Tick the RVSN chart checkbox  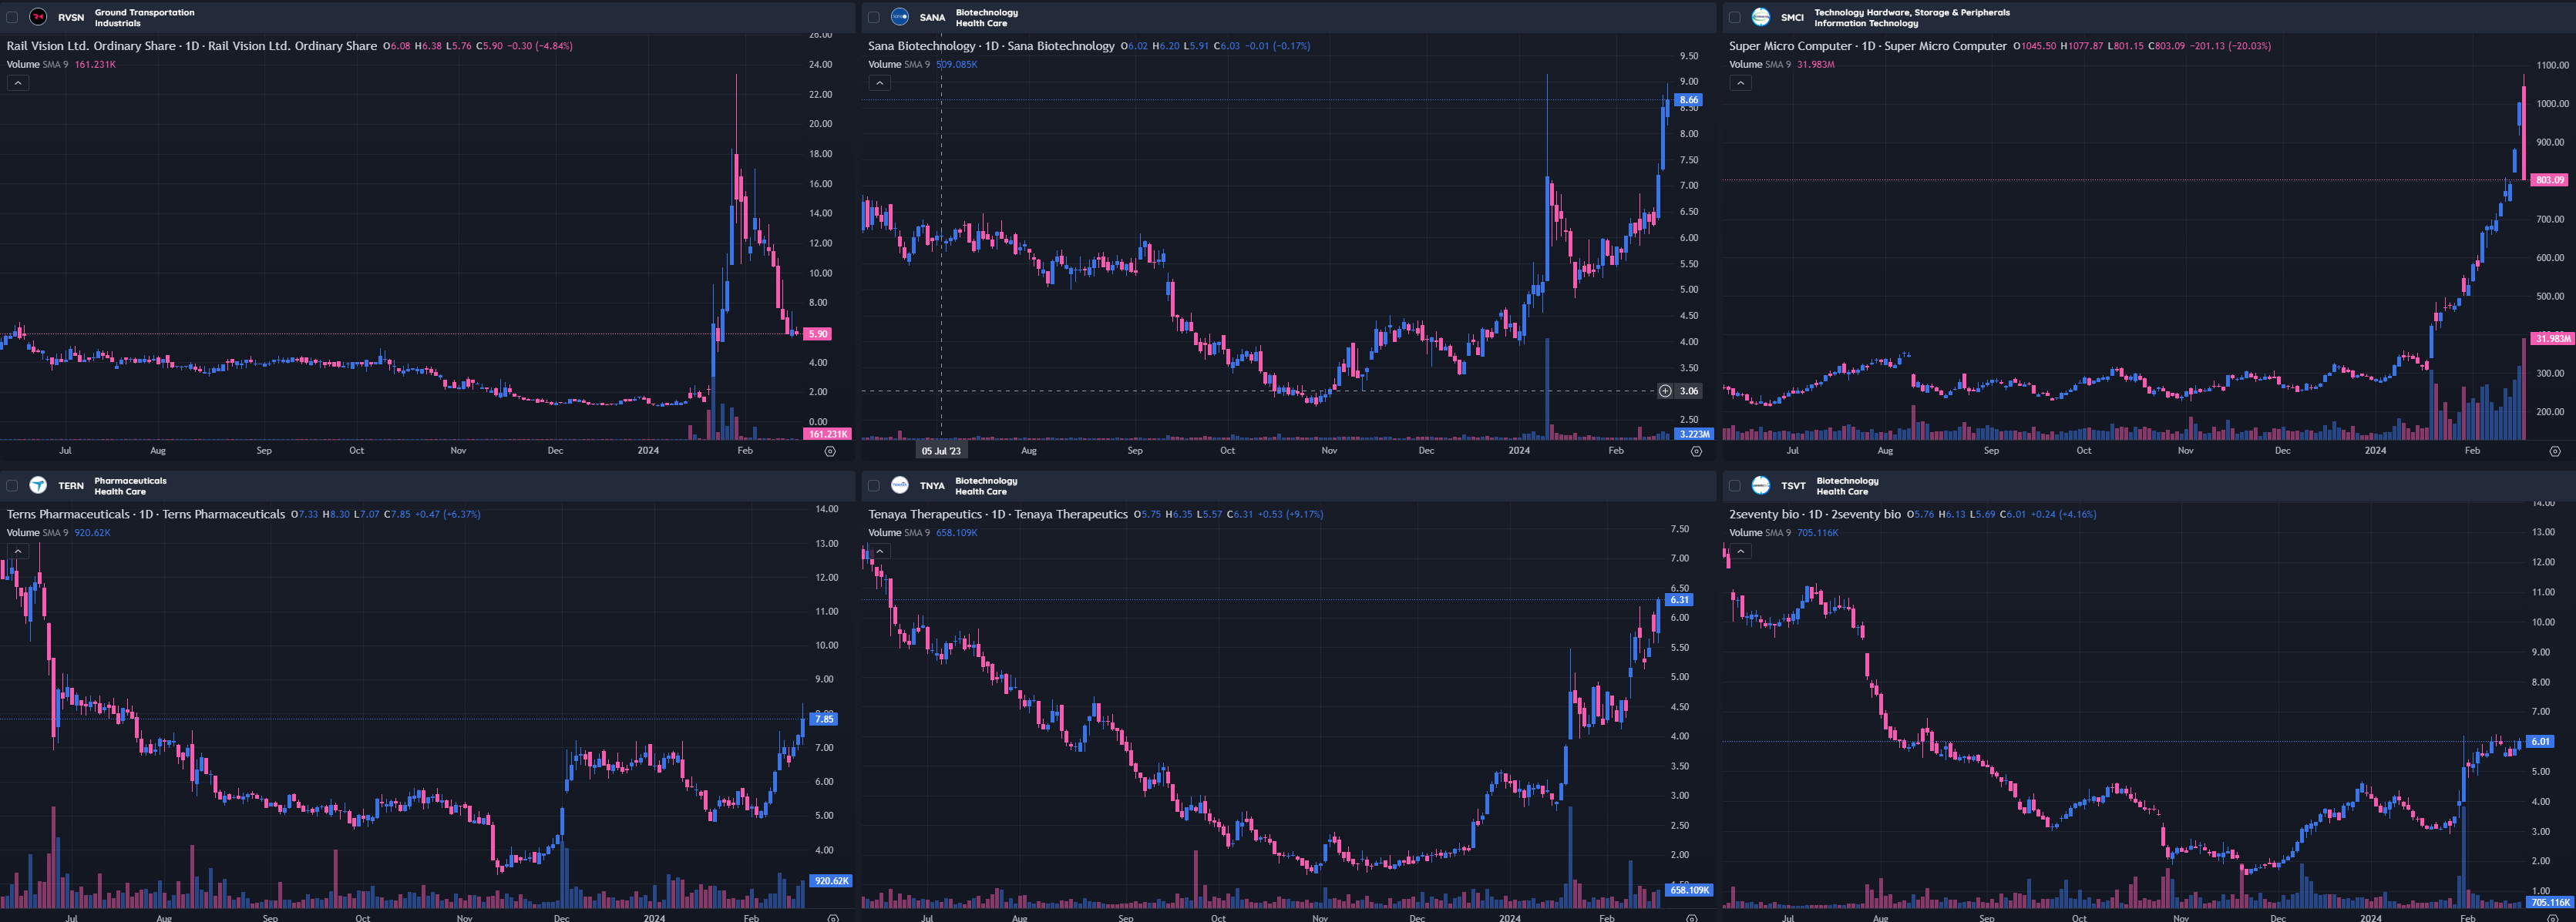click(12, 17)
